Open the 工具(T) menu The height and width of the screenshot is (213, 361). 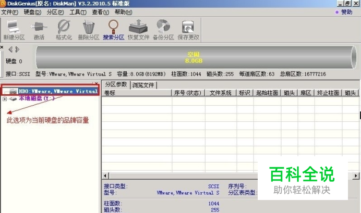(78, 12)
